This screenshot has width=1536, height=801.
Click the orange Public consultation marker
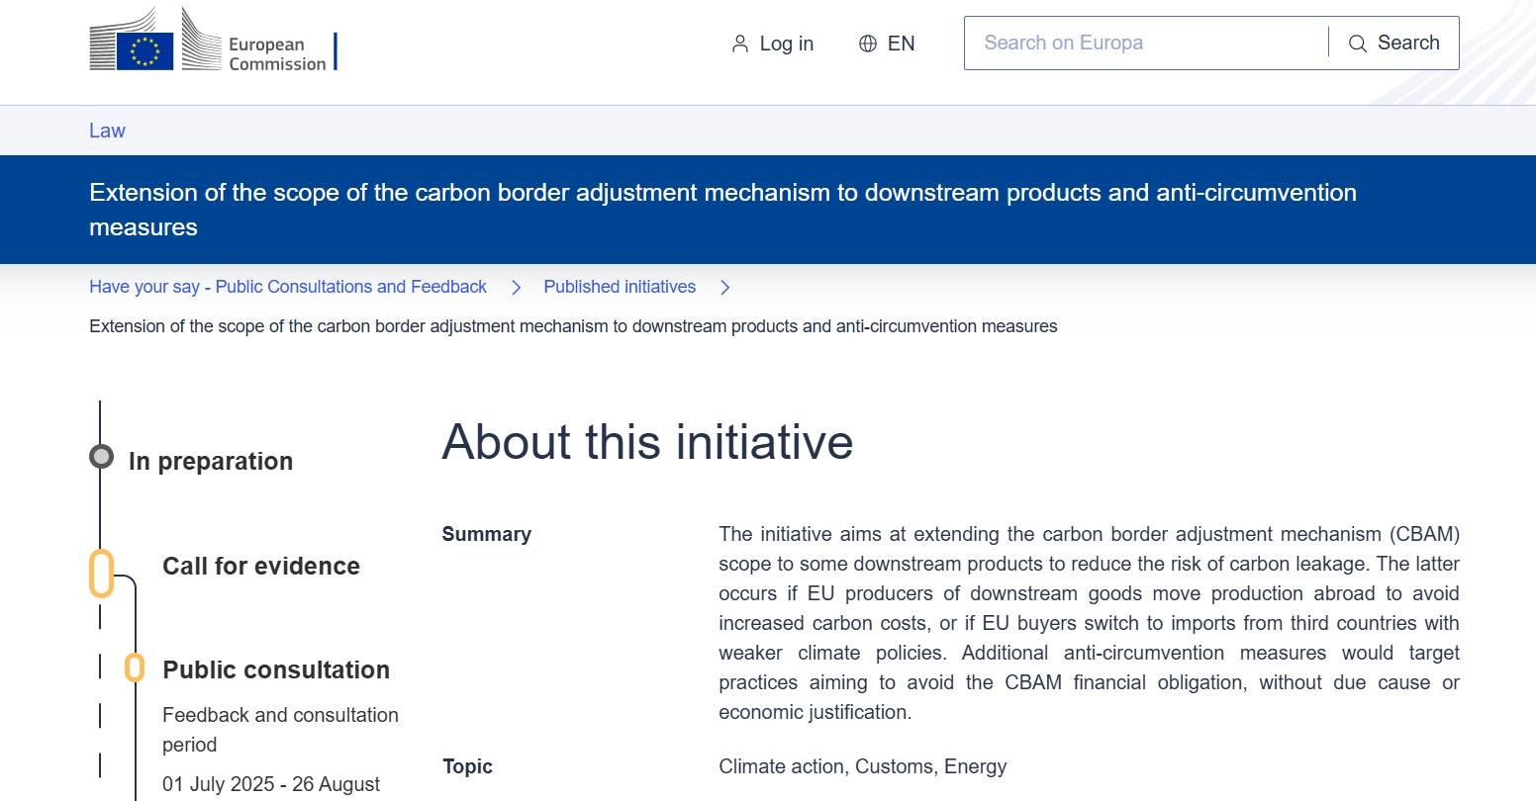coord(135,667)
